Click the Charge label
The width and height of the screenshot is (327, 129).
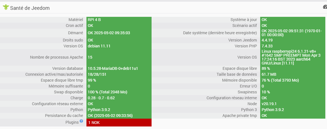point(77,98)
